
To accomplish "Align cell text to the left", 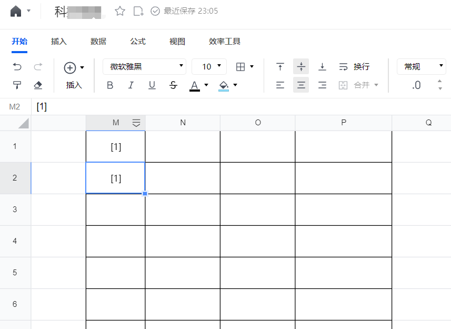I will coord(280,85).
